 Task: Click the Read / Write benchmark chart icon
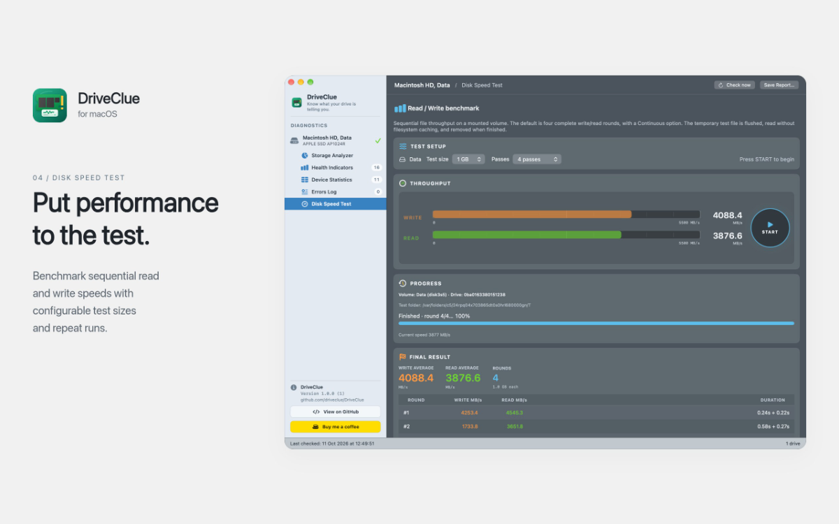pyautogui.click(x=400, y=108)
